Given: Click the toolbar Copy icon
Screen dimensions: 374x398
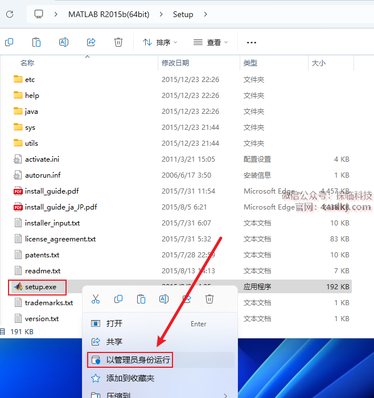Looking at the screenshot, I should [x=9, y=42].
